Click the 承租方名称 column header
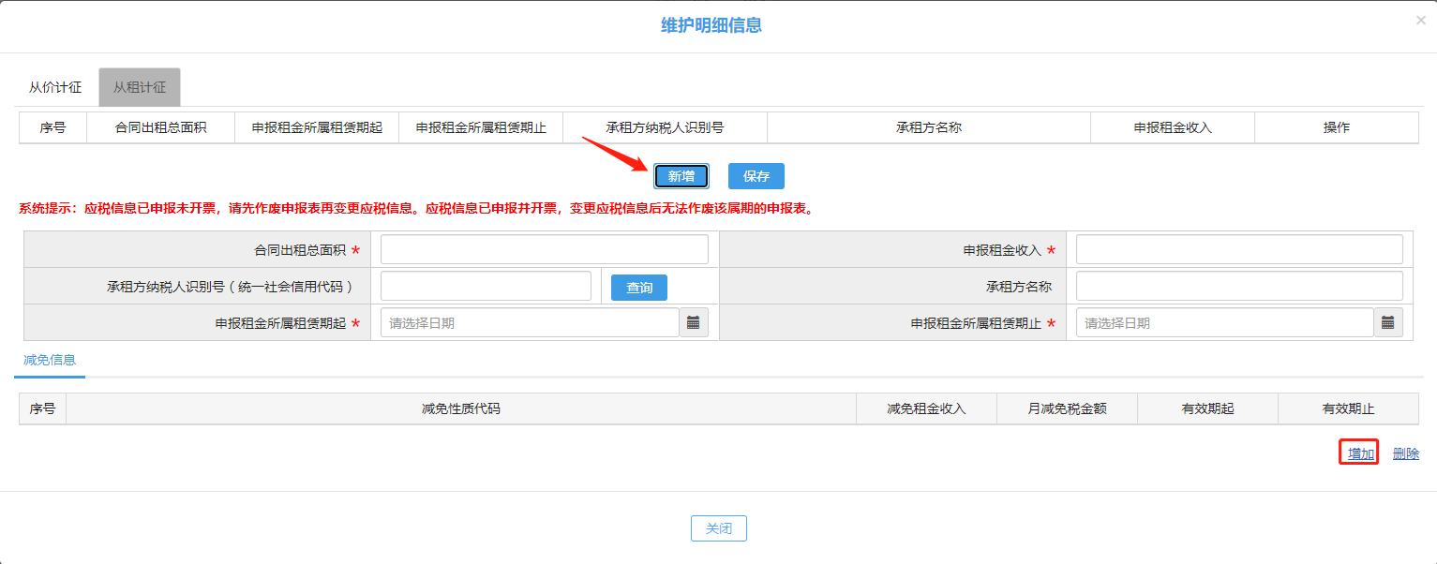This screenshot has height=564, width=1437. point(929,127)
